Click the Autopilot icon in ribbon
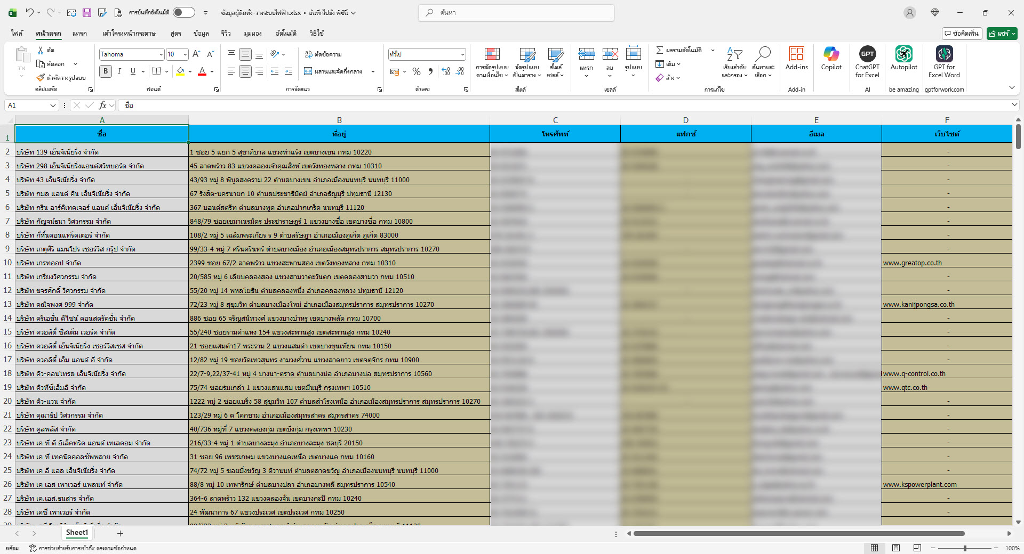The height and width of the screenshot is (554, 1024). 903,59
